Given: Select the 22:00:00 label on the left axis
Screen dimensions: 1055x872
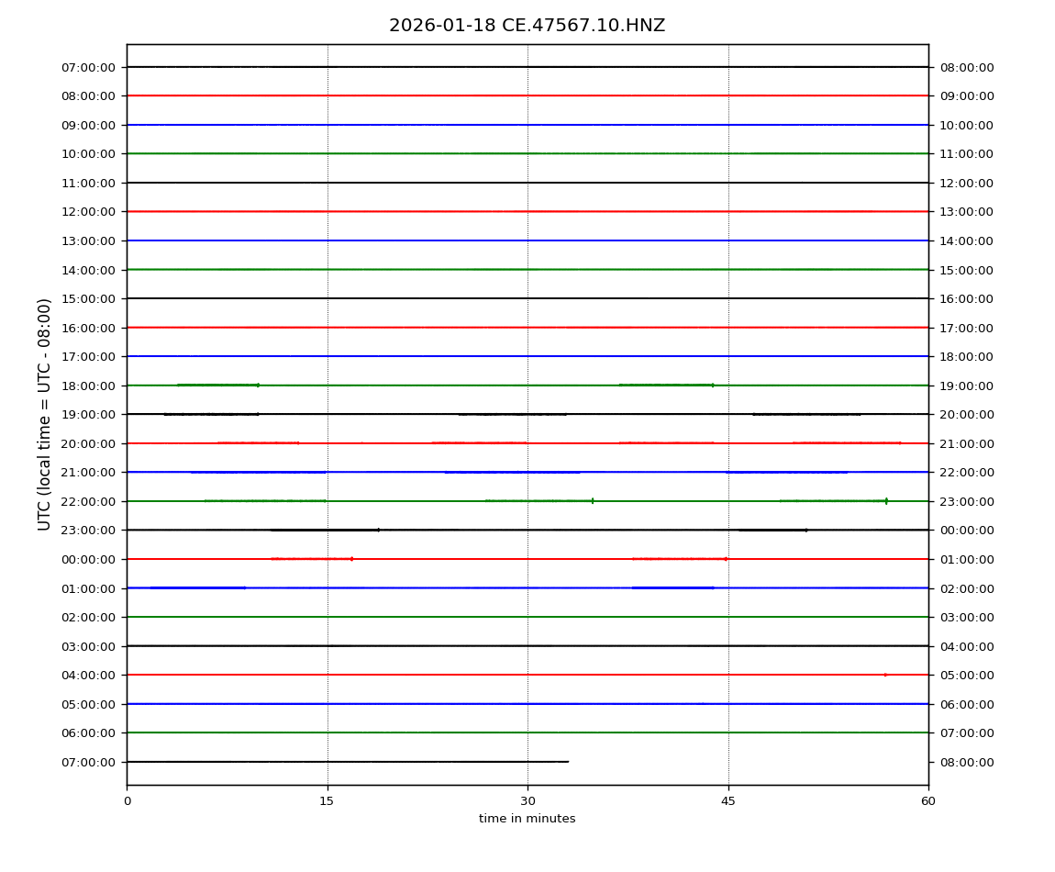Looking at the screenshot, I should coord(88,501).
